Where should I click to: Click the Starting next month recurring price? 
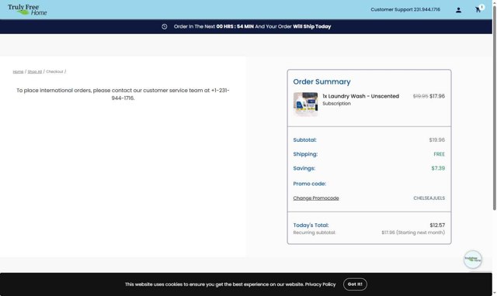click(413, 232)
